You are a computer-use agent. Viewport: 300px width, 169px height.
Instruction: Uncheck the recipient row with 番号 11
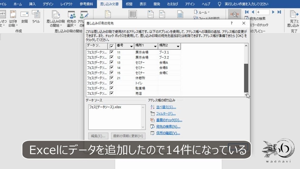point(111,52)
